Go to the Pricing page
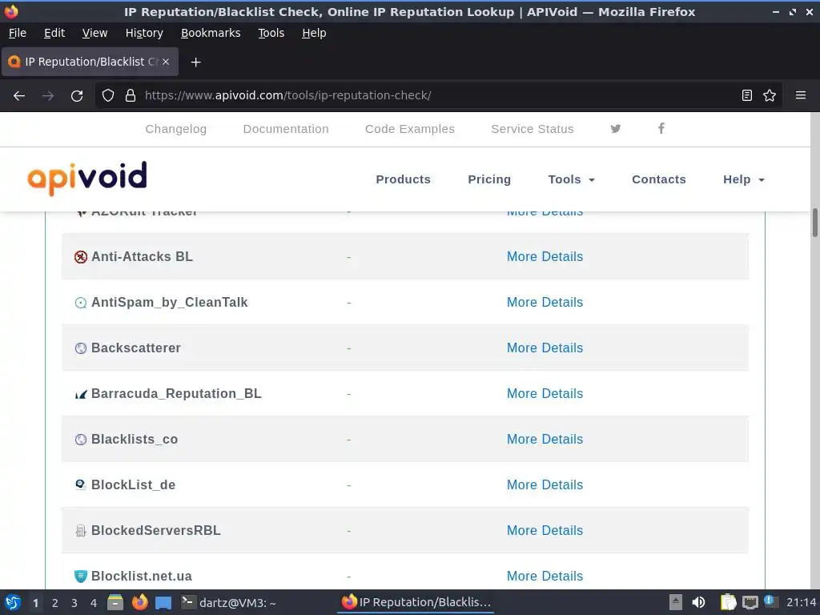Screen dimensions: 820x615 [x=489, y=179]
